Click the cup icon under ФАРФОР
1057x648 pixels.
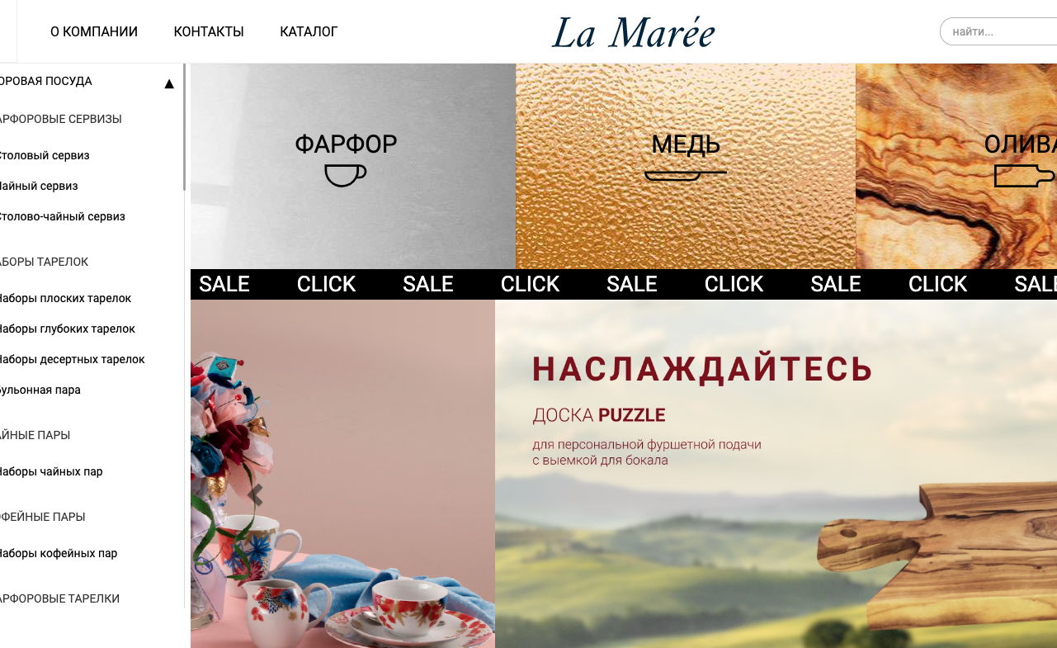click(346, 175)
